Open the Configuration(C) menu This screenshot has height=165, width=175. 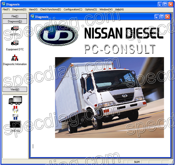tap(73, 10)
